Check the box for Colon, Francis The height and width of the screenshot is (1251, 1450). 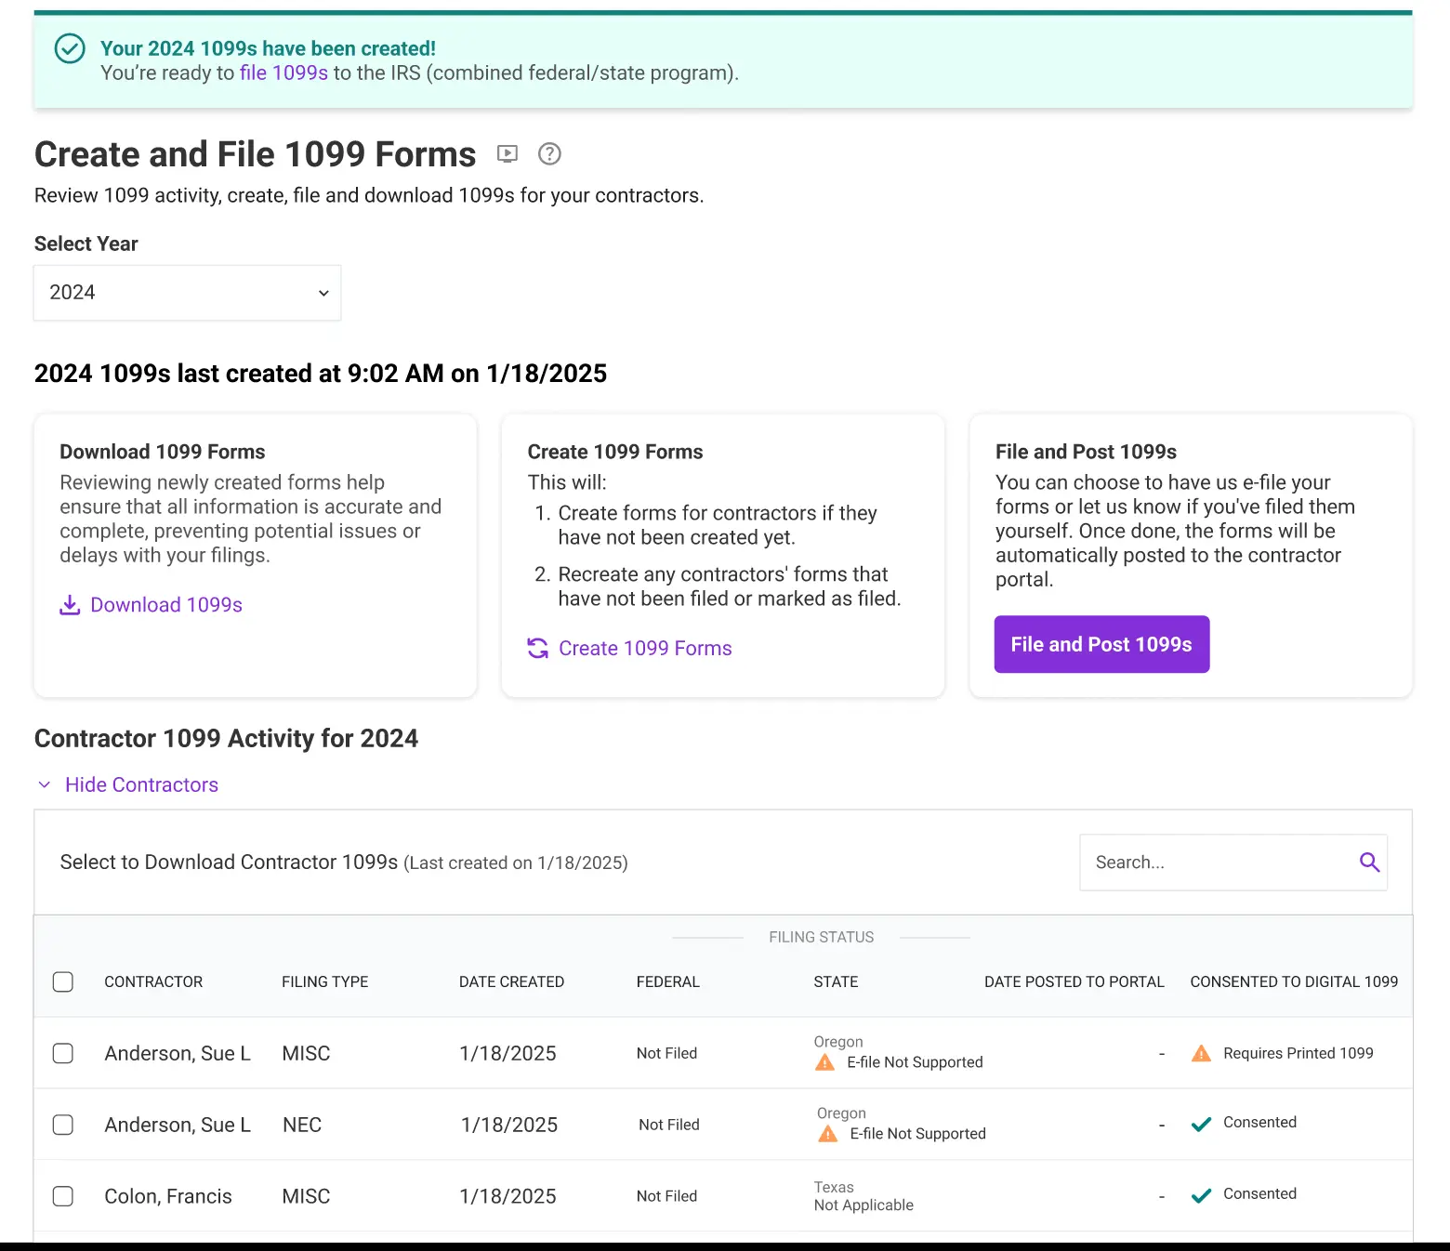(x=62, y=1196)
